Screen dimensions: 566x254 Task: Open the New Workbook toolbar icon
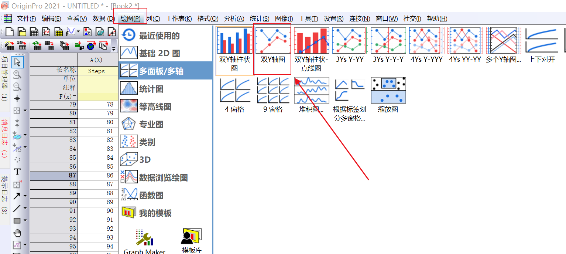pyautogui.click(x=34, y=32)
